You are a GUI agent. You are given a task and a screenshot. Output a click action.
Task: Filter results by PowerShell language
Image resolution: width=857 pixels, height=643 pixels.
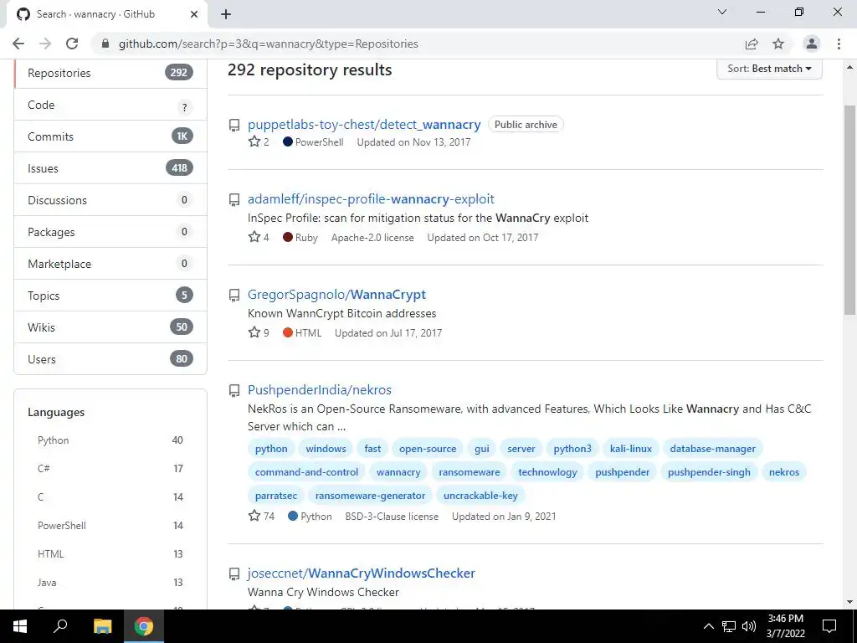110,526
